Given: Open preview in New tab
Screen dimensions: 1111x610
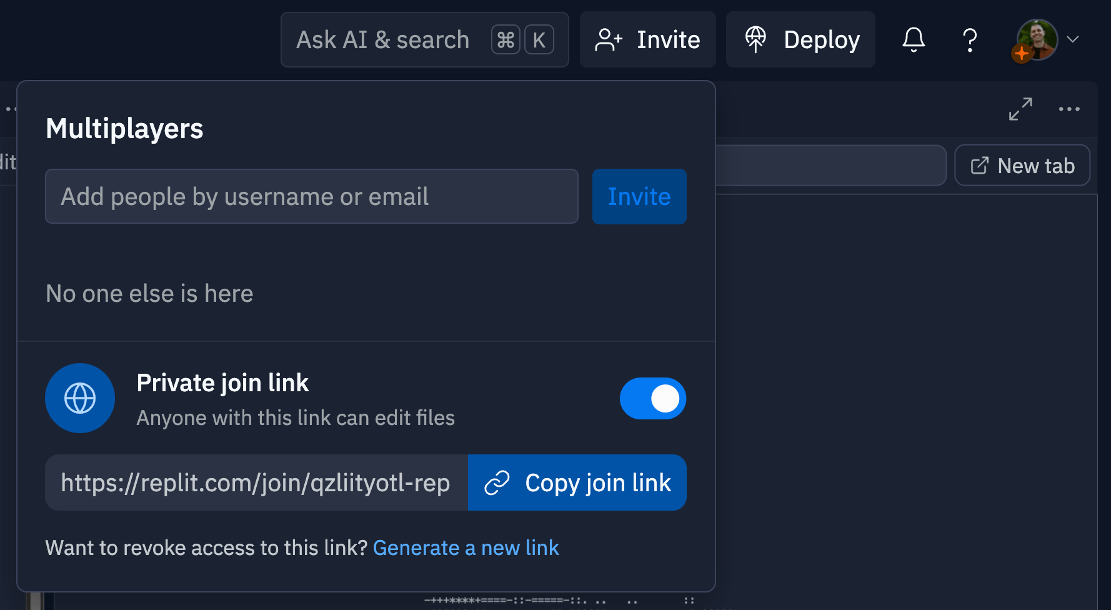Looking at the screenshot, I should point(1022,166).
